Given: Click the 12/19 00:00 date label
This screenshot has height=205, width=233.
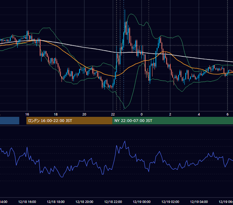Looking at the screenshot, I should coord(142,202).
